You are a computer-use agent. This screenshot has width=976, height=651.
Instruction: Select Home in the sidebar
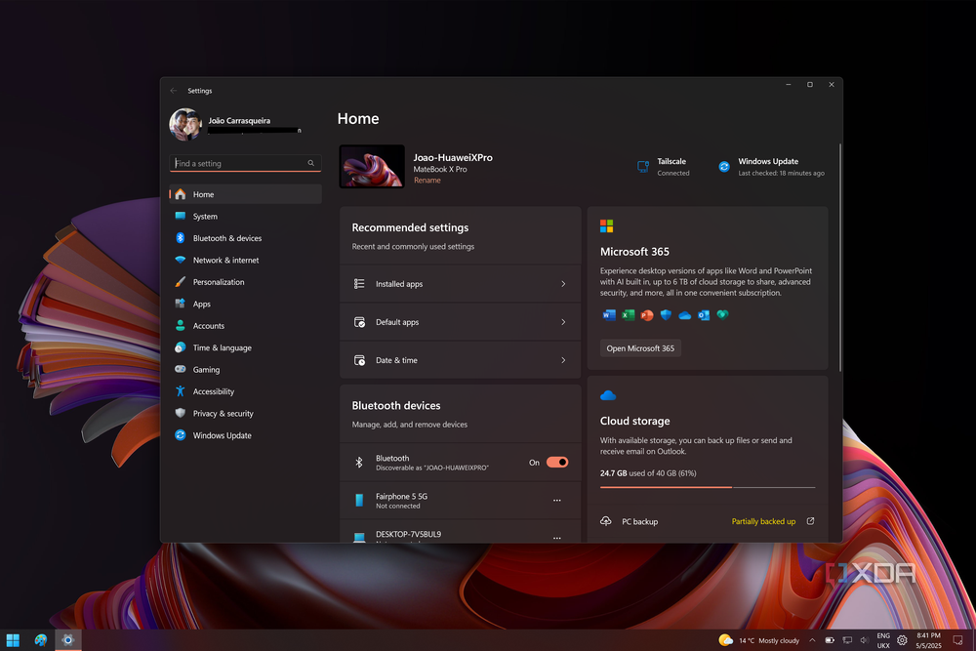click(x=245, y=194)
